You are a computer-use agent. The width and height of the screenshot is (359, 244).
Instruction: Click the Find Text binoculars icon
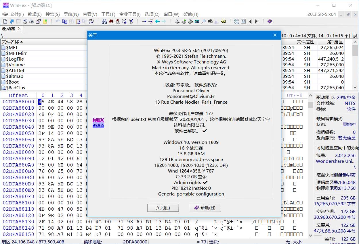pos(104,22)
